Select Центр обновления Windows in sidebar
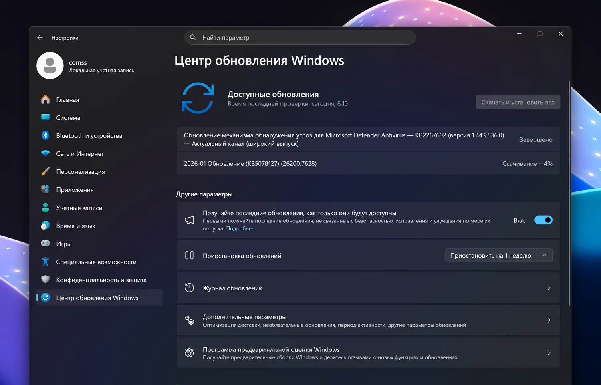The image size is (601, 385). 99,298
